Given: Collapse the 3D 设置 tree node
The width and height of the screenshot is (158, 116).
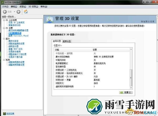Looking at the screenshot, I should (x=4, y=28).
